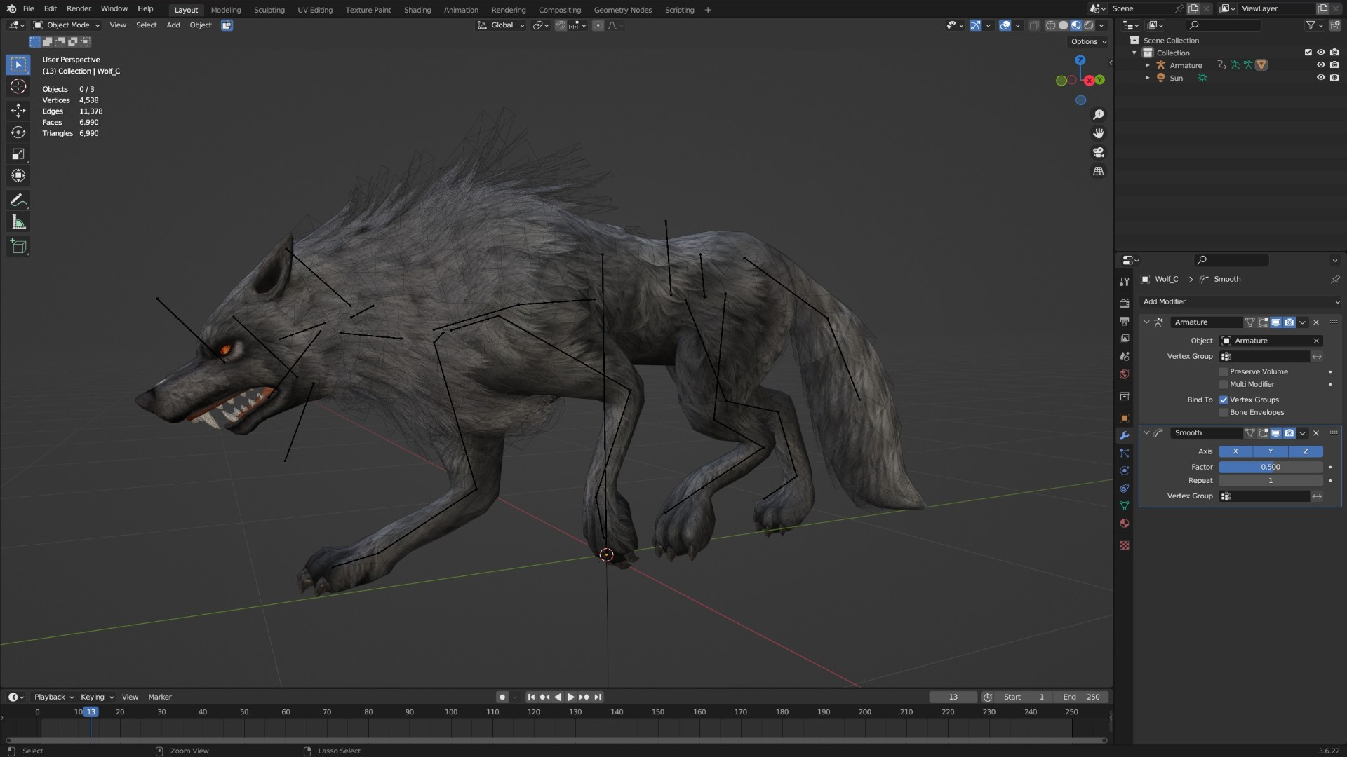Click the play animation button
Screen dimensions: 1347x757
pyautogui.click(x=570, y=697)
